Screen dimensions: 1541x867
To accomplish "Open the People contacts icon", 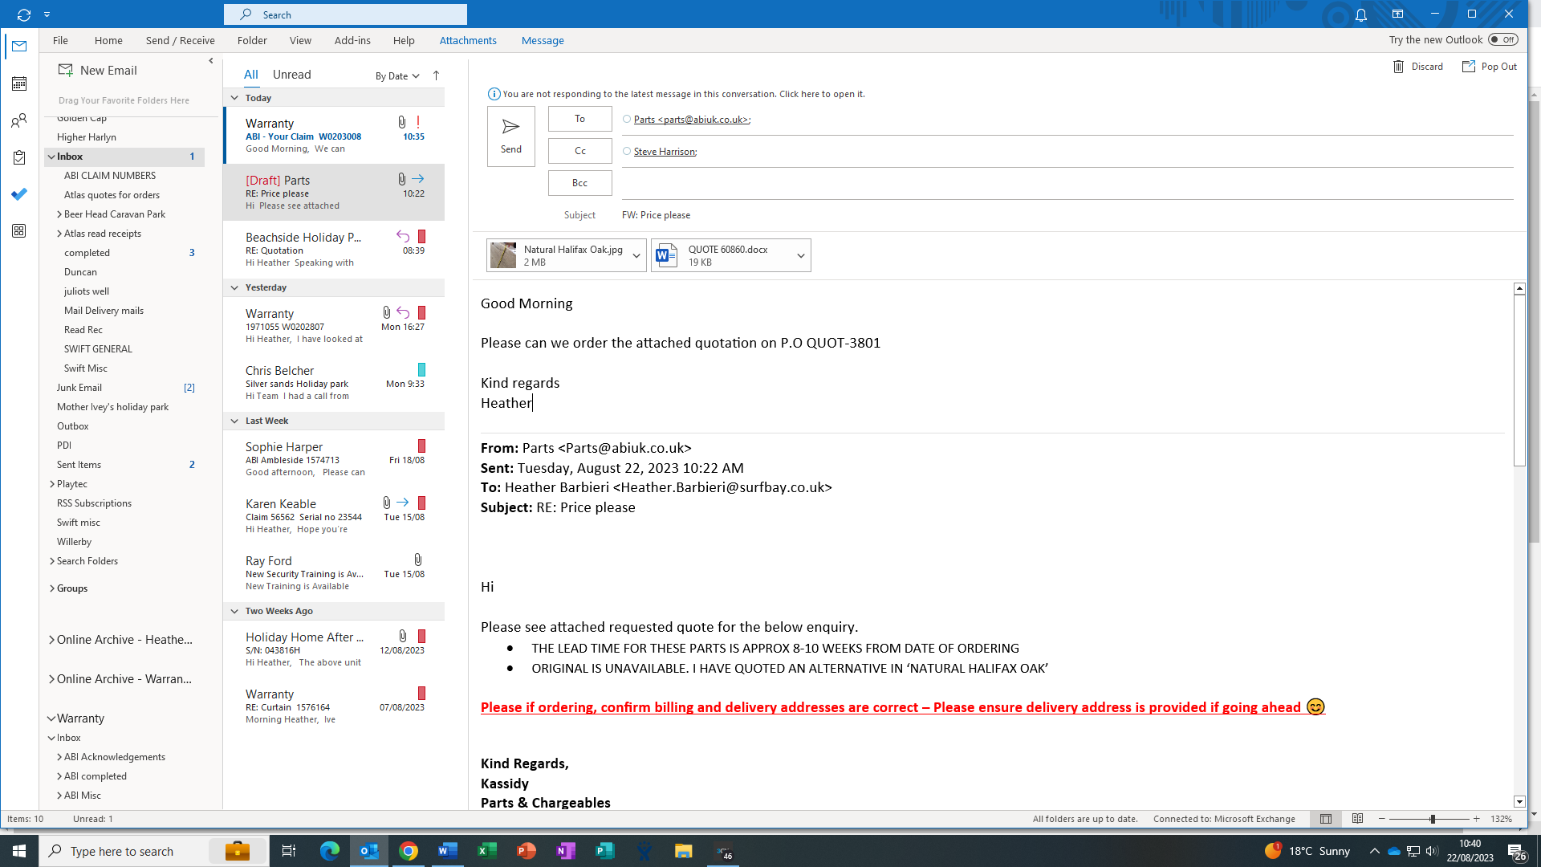I will pos(19,120).
